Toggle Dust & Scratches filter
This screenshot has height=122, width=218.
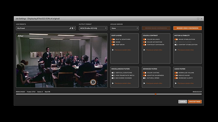click(113, 39)
